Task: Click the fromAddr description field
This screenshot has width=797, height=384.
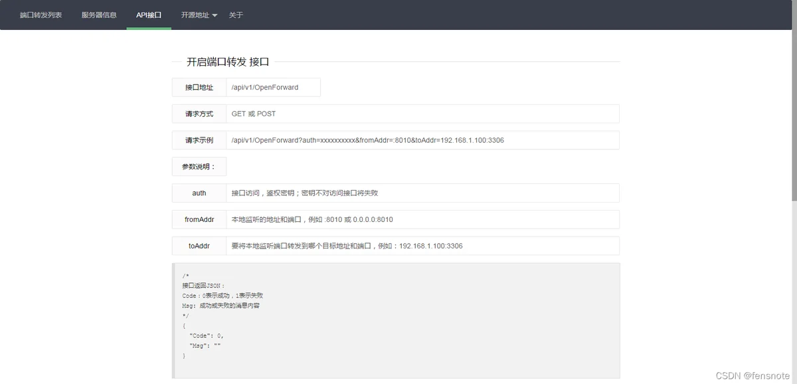Action: (422, 219)
